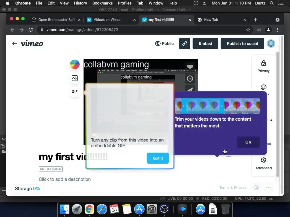Open the palette customization icon in sidebar

click(x=264, y=87)
